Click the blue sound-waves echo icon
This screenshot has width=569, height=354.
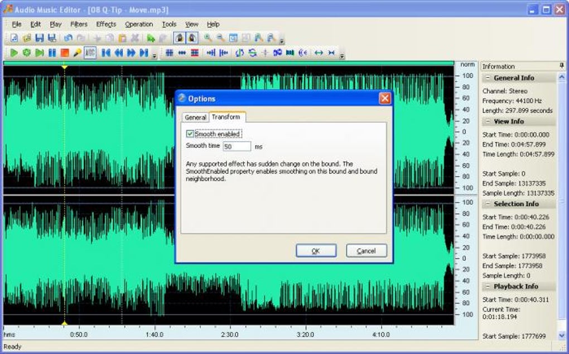[x=303, y=53]
